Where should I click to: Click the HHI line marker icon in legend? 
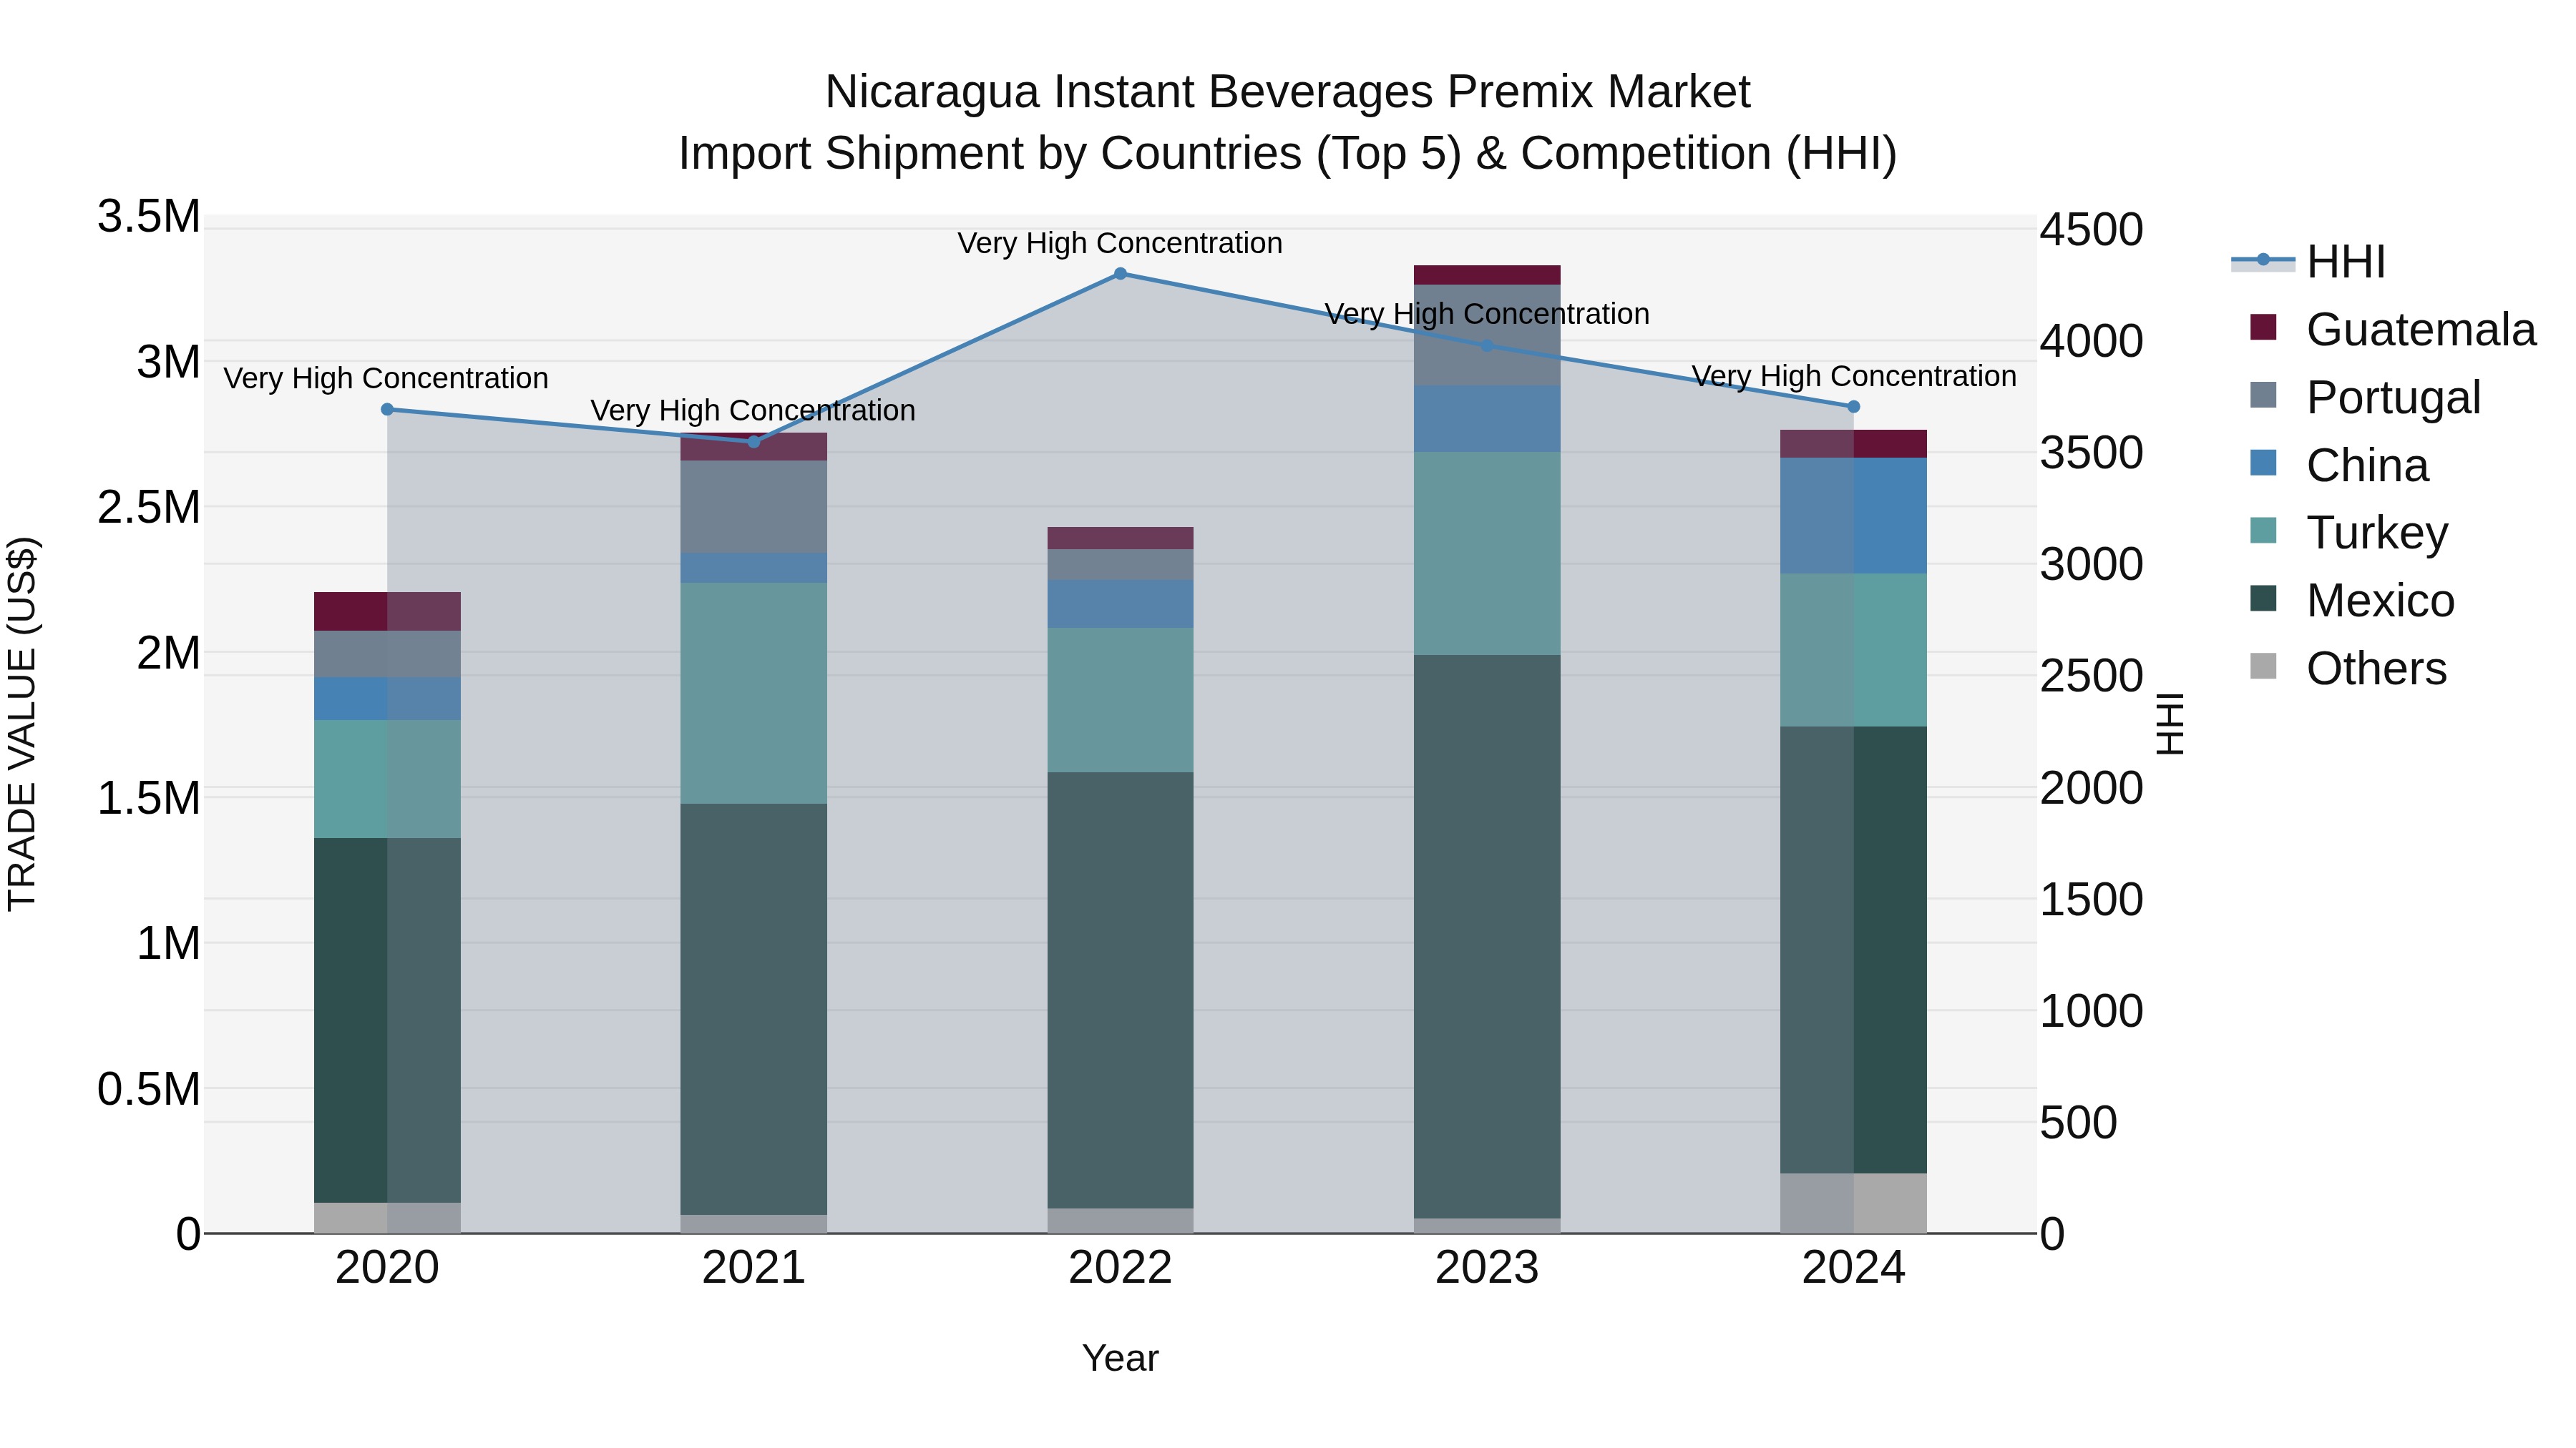pyautogui.click(x=2263, y=260)
